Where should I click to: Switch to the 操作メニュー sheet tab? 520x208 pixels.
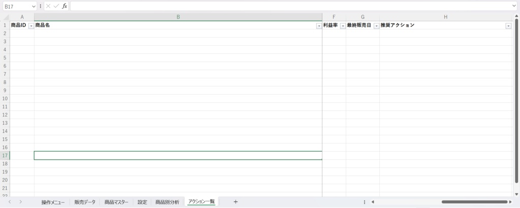tap(53, 202)
